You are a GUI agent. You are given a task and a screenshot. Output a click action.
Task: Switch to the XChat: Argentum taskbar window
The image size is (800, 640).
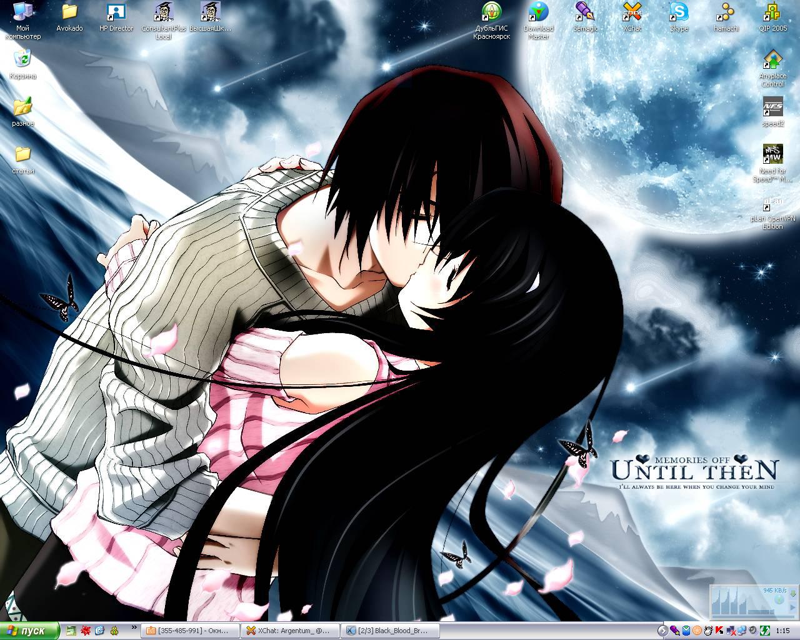289,631
